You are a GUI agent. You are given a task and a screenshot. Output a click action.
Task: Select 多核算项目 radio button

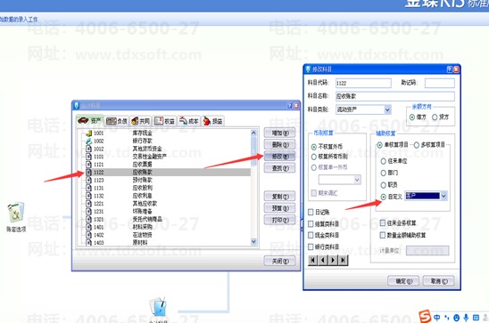coord(417,145)
